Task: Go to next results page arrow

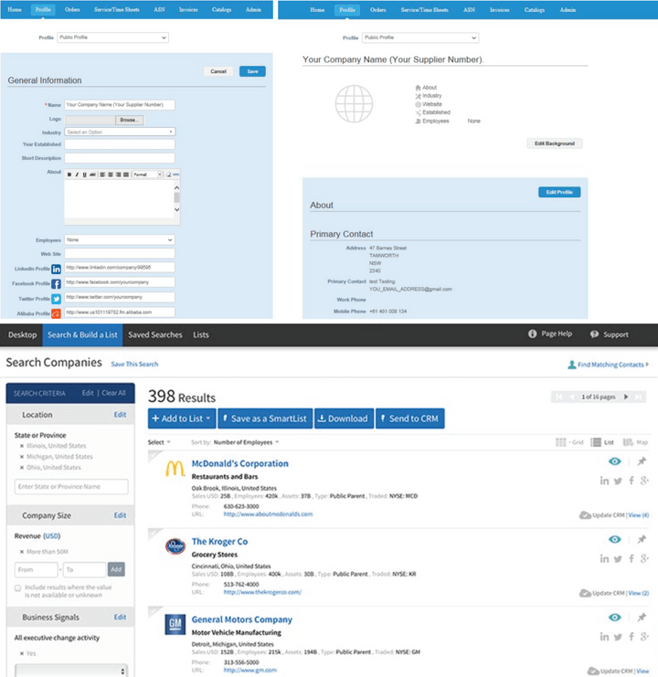Action: (626, 397)
